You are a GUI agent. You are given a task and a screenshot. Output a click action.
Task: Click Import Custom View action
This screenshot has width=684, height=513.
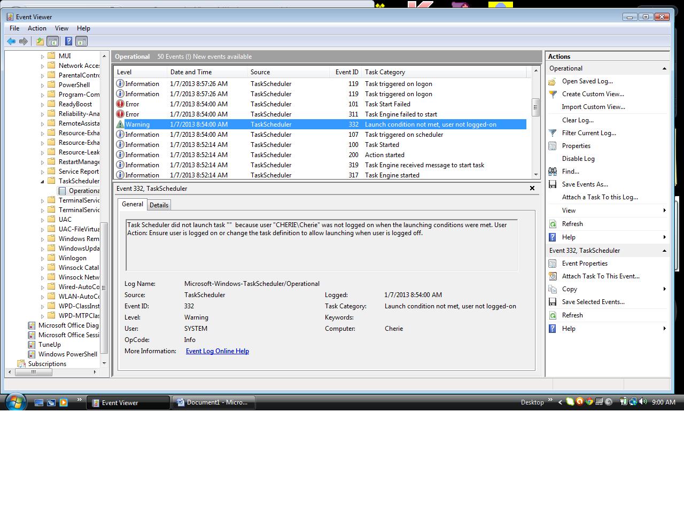click(594, 107)
